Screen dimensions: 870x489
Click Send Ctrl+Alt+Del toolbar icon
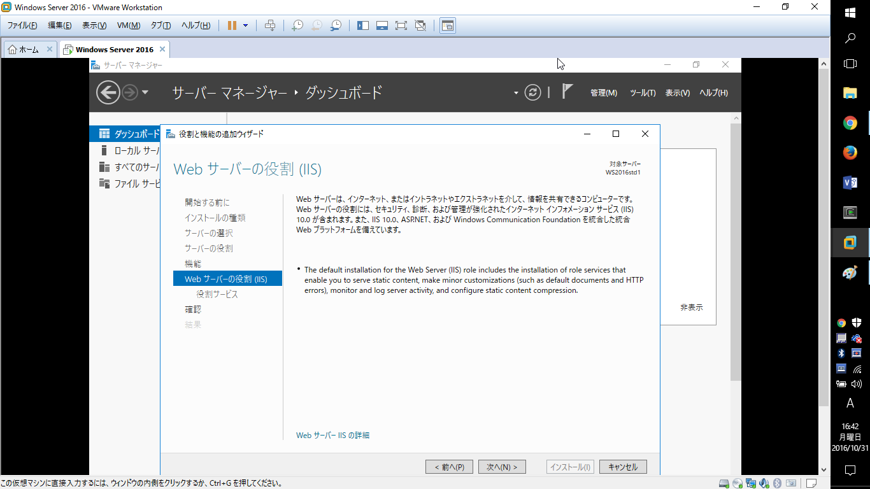click(x=270, y=25)
